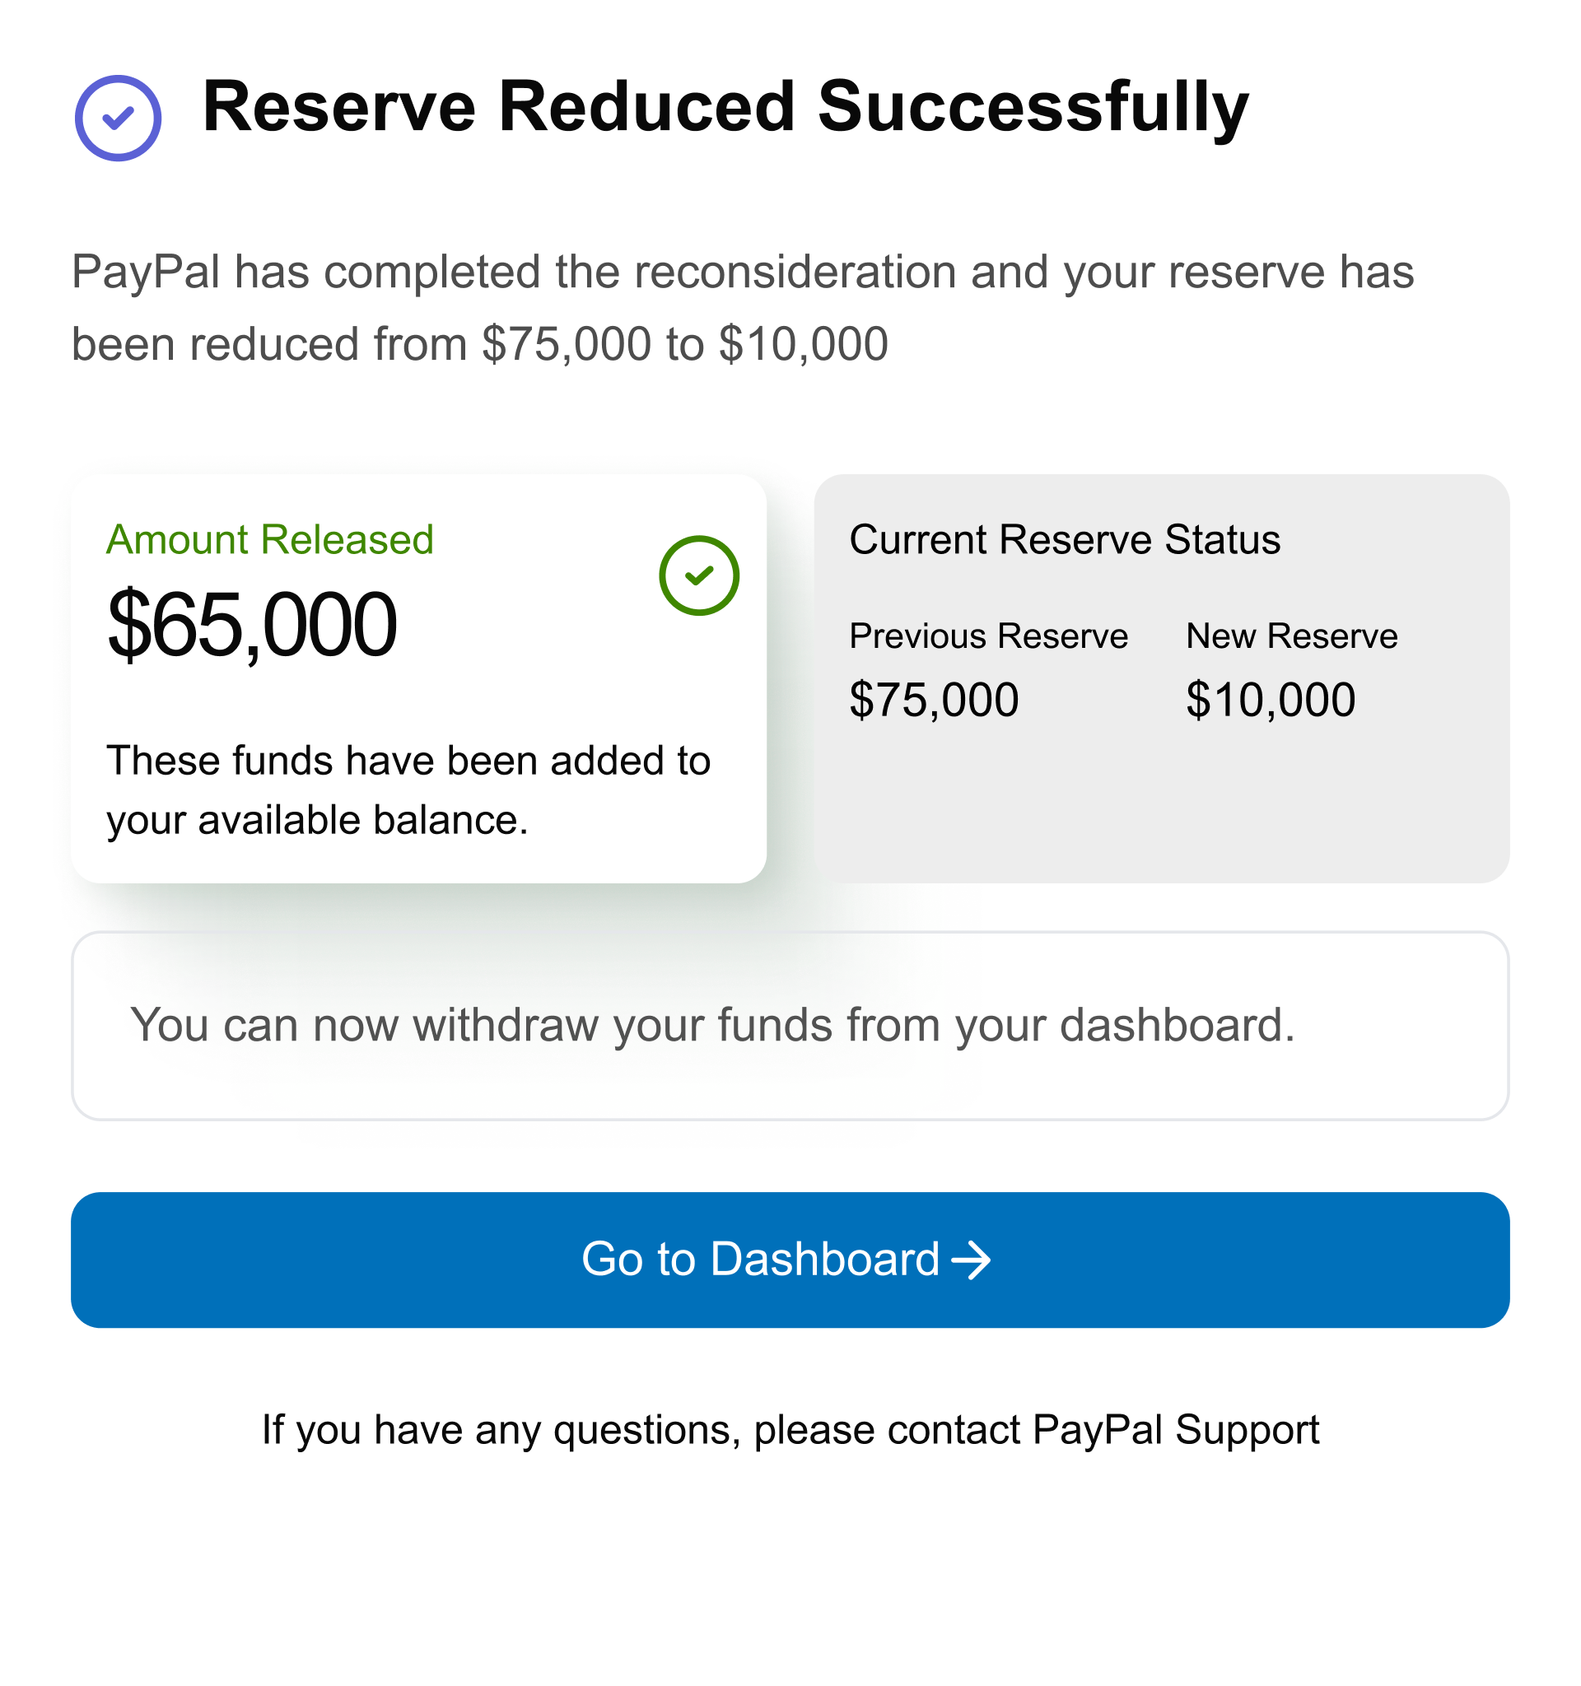Click 'been reduced from $75,000 to $10,000' line

coord(479,344)
